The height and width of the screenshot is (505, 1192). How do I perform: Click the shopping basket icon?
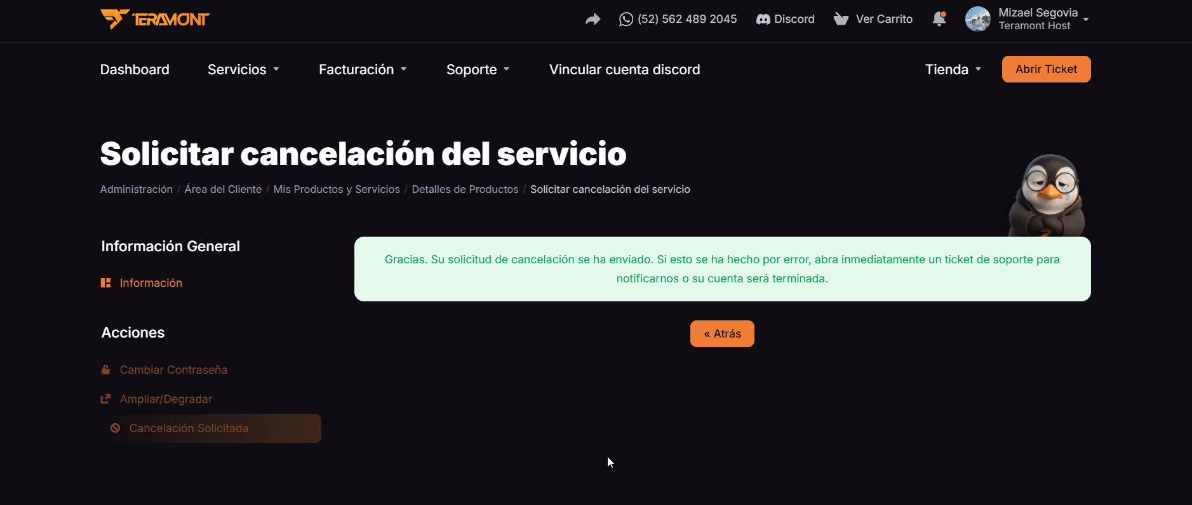point(841,19)
